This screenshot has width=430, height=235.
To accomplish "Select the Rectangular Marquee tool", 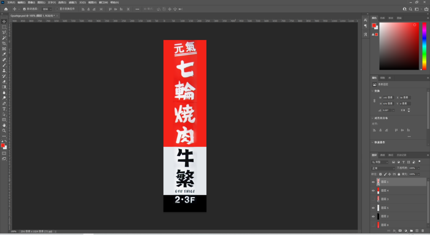I will click(4, 27).
